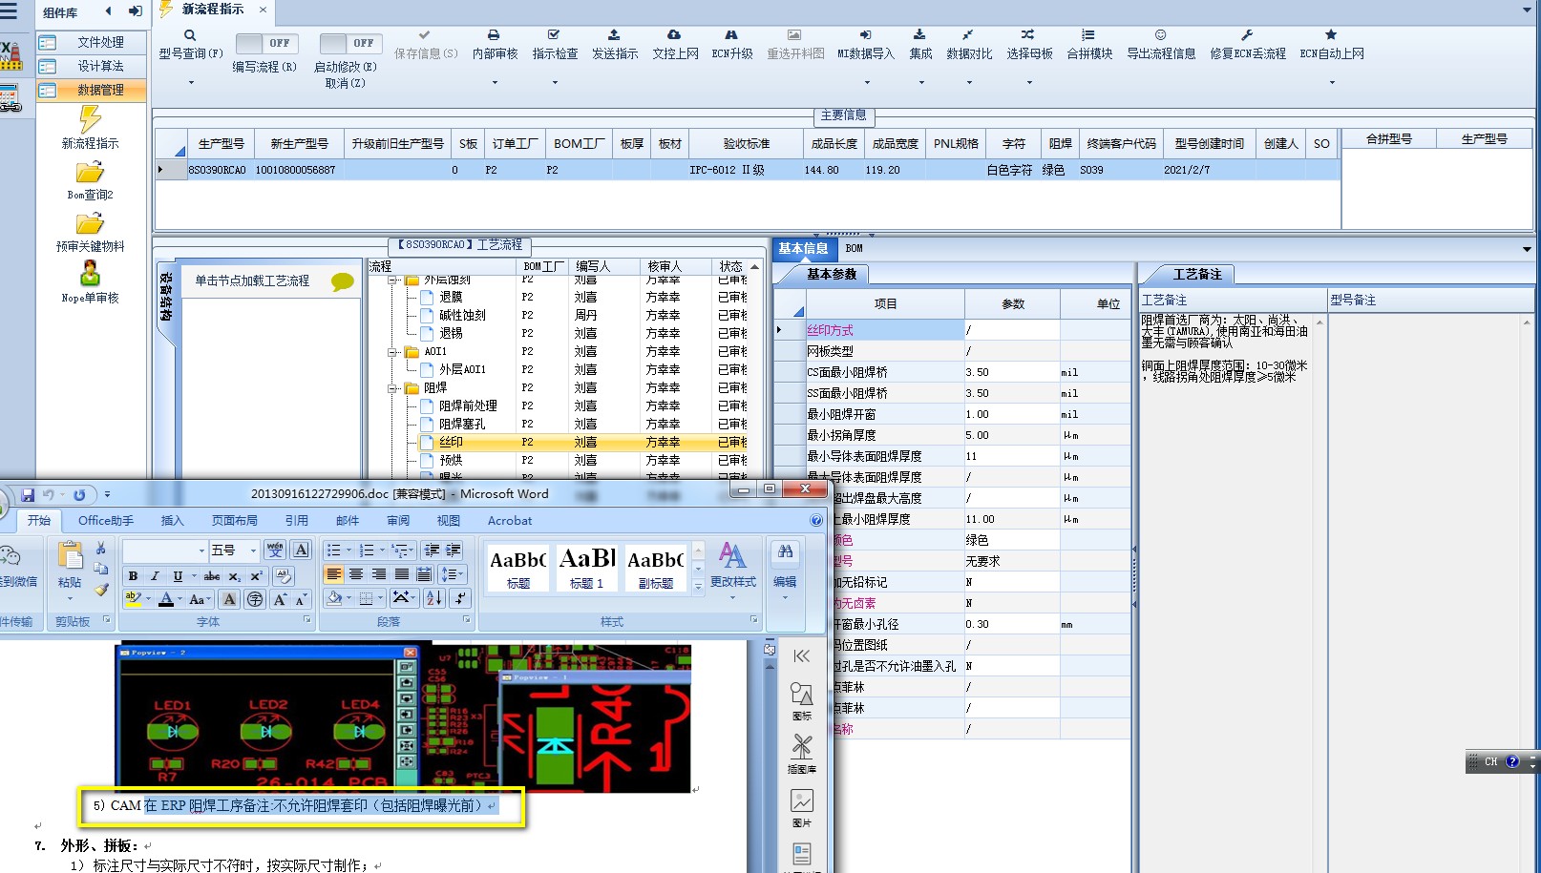Click the 文控上网 cloud icon
This screenshot has width=1541, height=873.
click(x=674, y=34)
